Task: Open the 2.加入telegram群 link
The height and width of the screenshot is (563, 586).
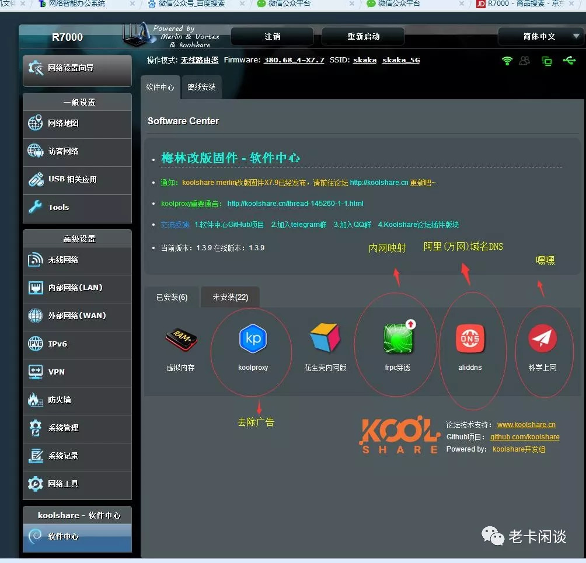Action: click(299, 225)
